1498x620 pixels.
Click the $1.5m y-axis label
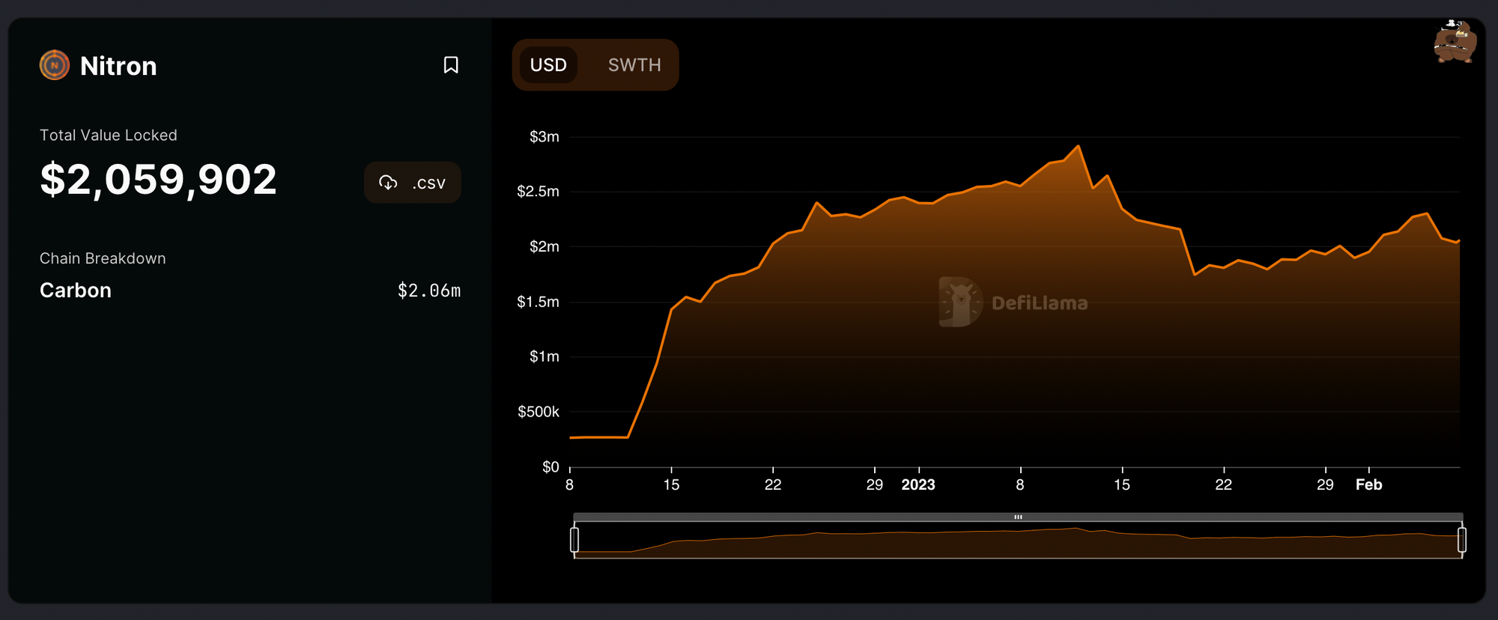539,302
